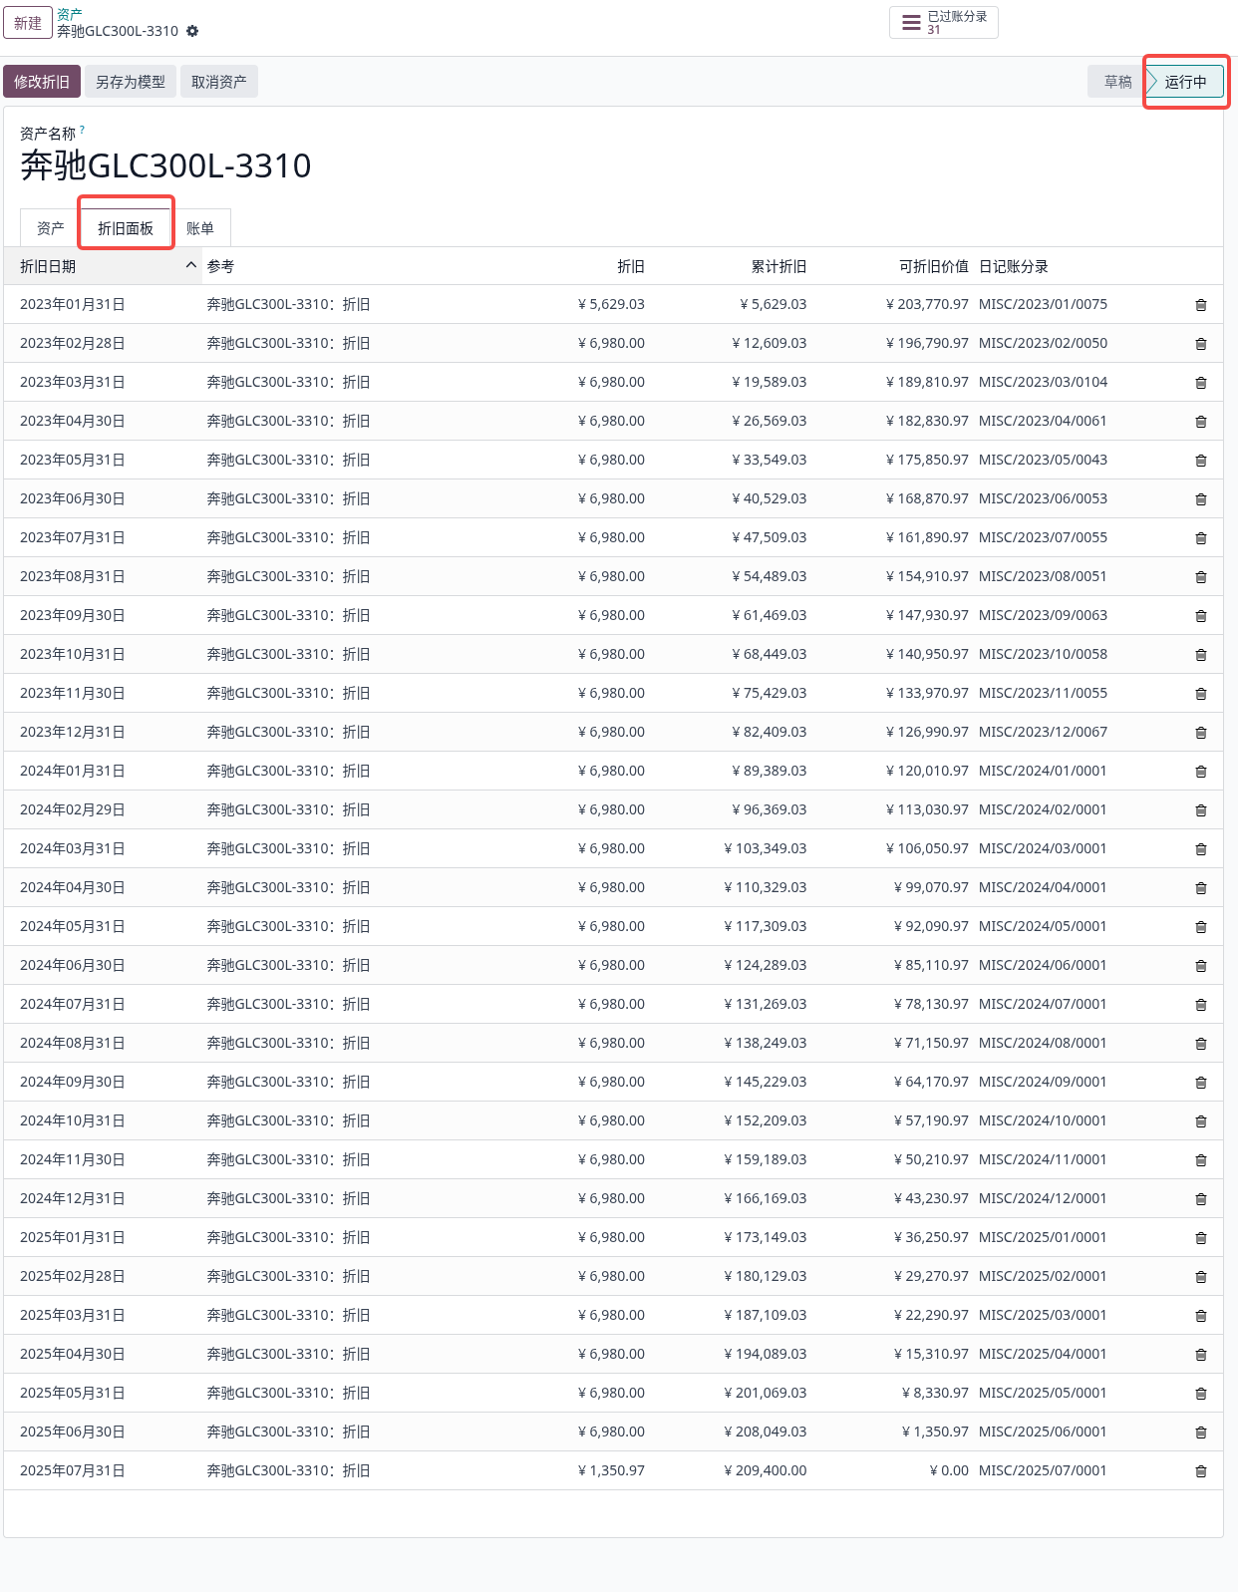Delete the 2023年07月31日 depreciation row
1238x1592 pixels.
pyautogui.click(x=1201, y=538)
